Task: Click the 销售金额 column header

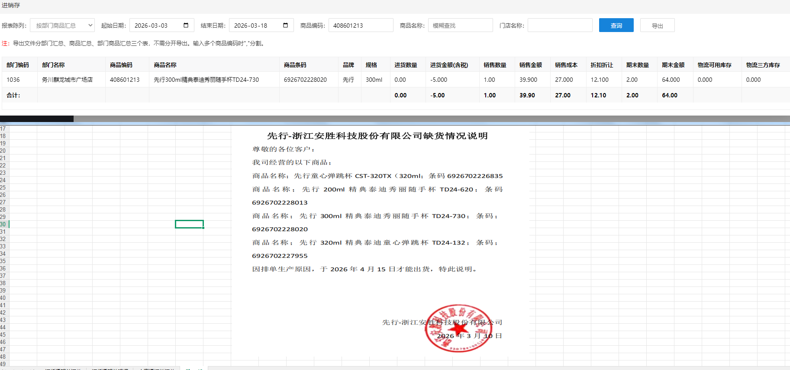Action: coord(530,65)
